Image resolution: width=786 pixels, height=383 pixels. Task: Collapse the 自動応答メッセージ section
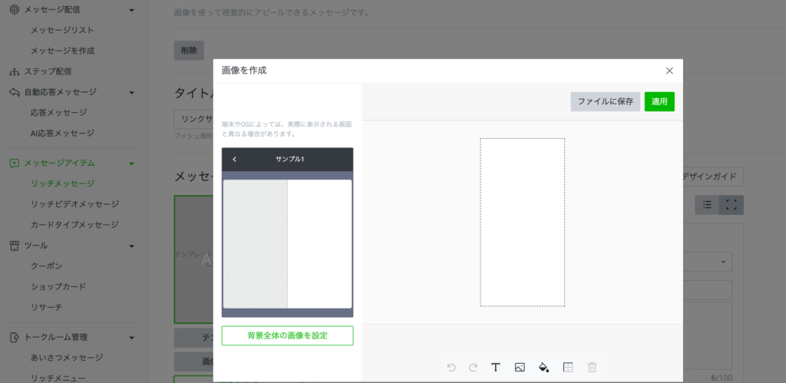point(132,93)
